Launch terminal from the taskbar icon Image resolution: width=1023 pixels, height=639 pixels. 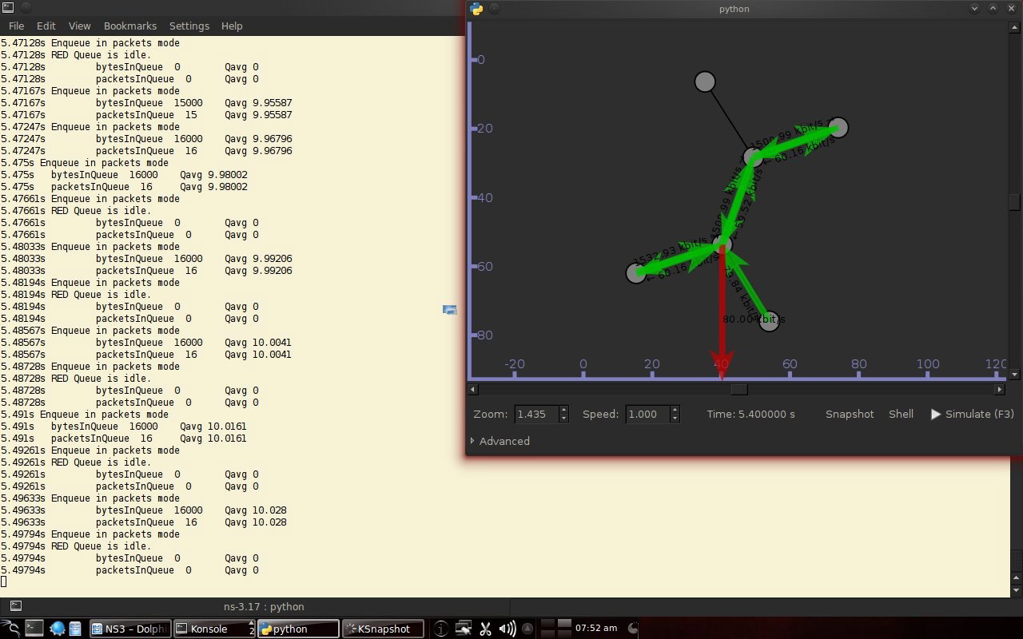point(34,629)
